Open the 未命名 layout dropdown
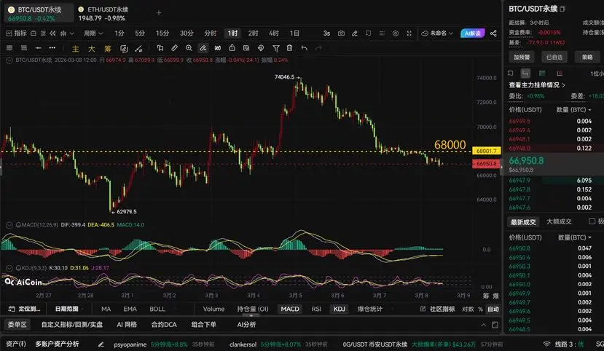This screenshot has width=604, height=351. click(x=437, y=33)
